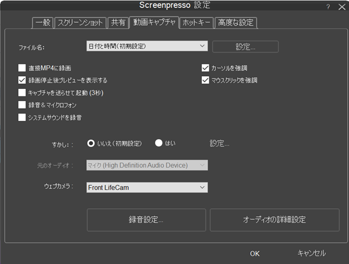Select いいえ（初期設定） watermark radio
Screen dimensions: 349x264
[x=91, y=144]
